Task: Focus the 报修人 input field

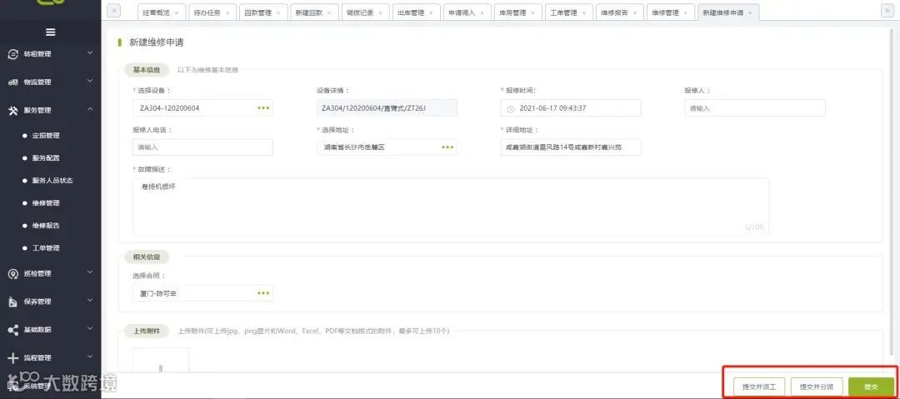Action: pyautogui.click(x=755, y=108)
